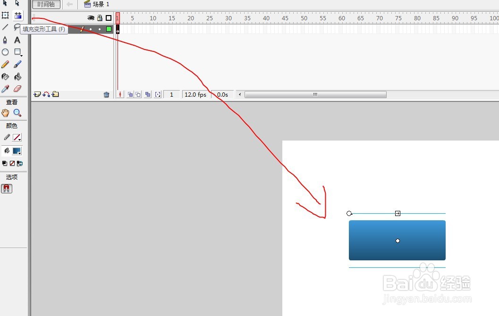Screen dimensions: 499x316
Task: Select the Eraser tool
Action: 17,89
